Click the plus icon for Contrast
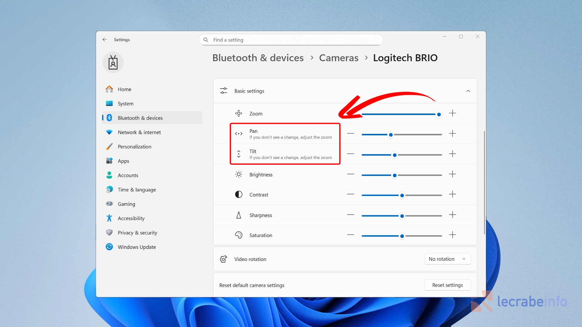Screen dimensions: 582x327 coord(453,194)
